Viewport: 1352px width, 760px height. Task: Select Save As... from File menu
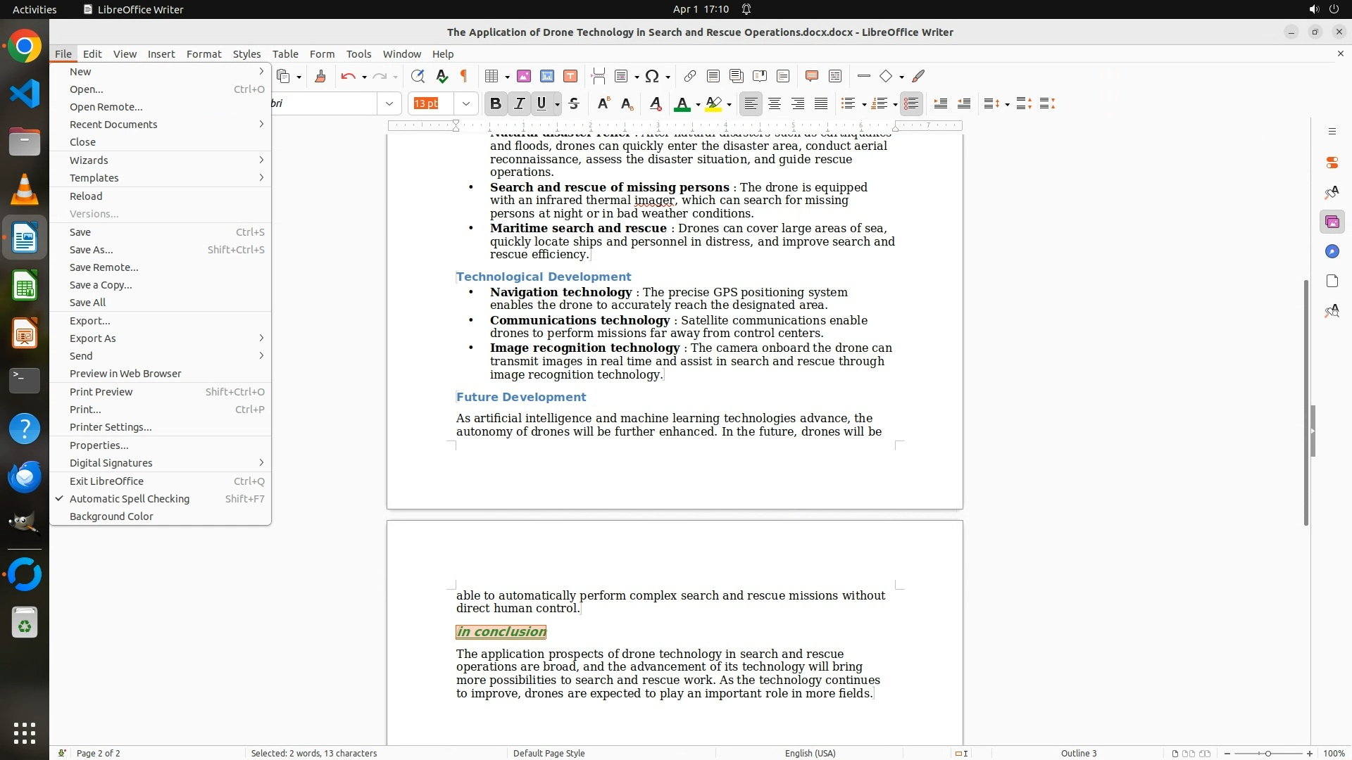(92, 250)
